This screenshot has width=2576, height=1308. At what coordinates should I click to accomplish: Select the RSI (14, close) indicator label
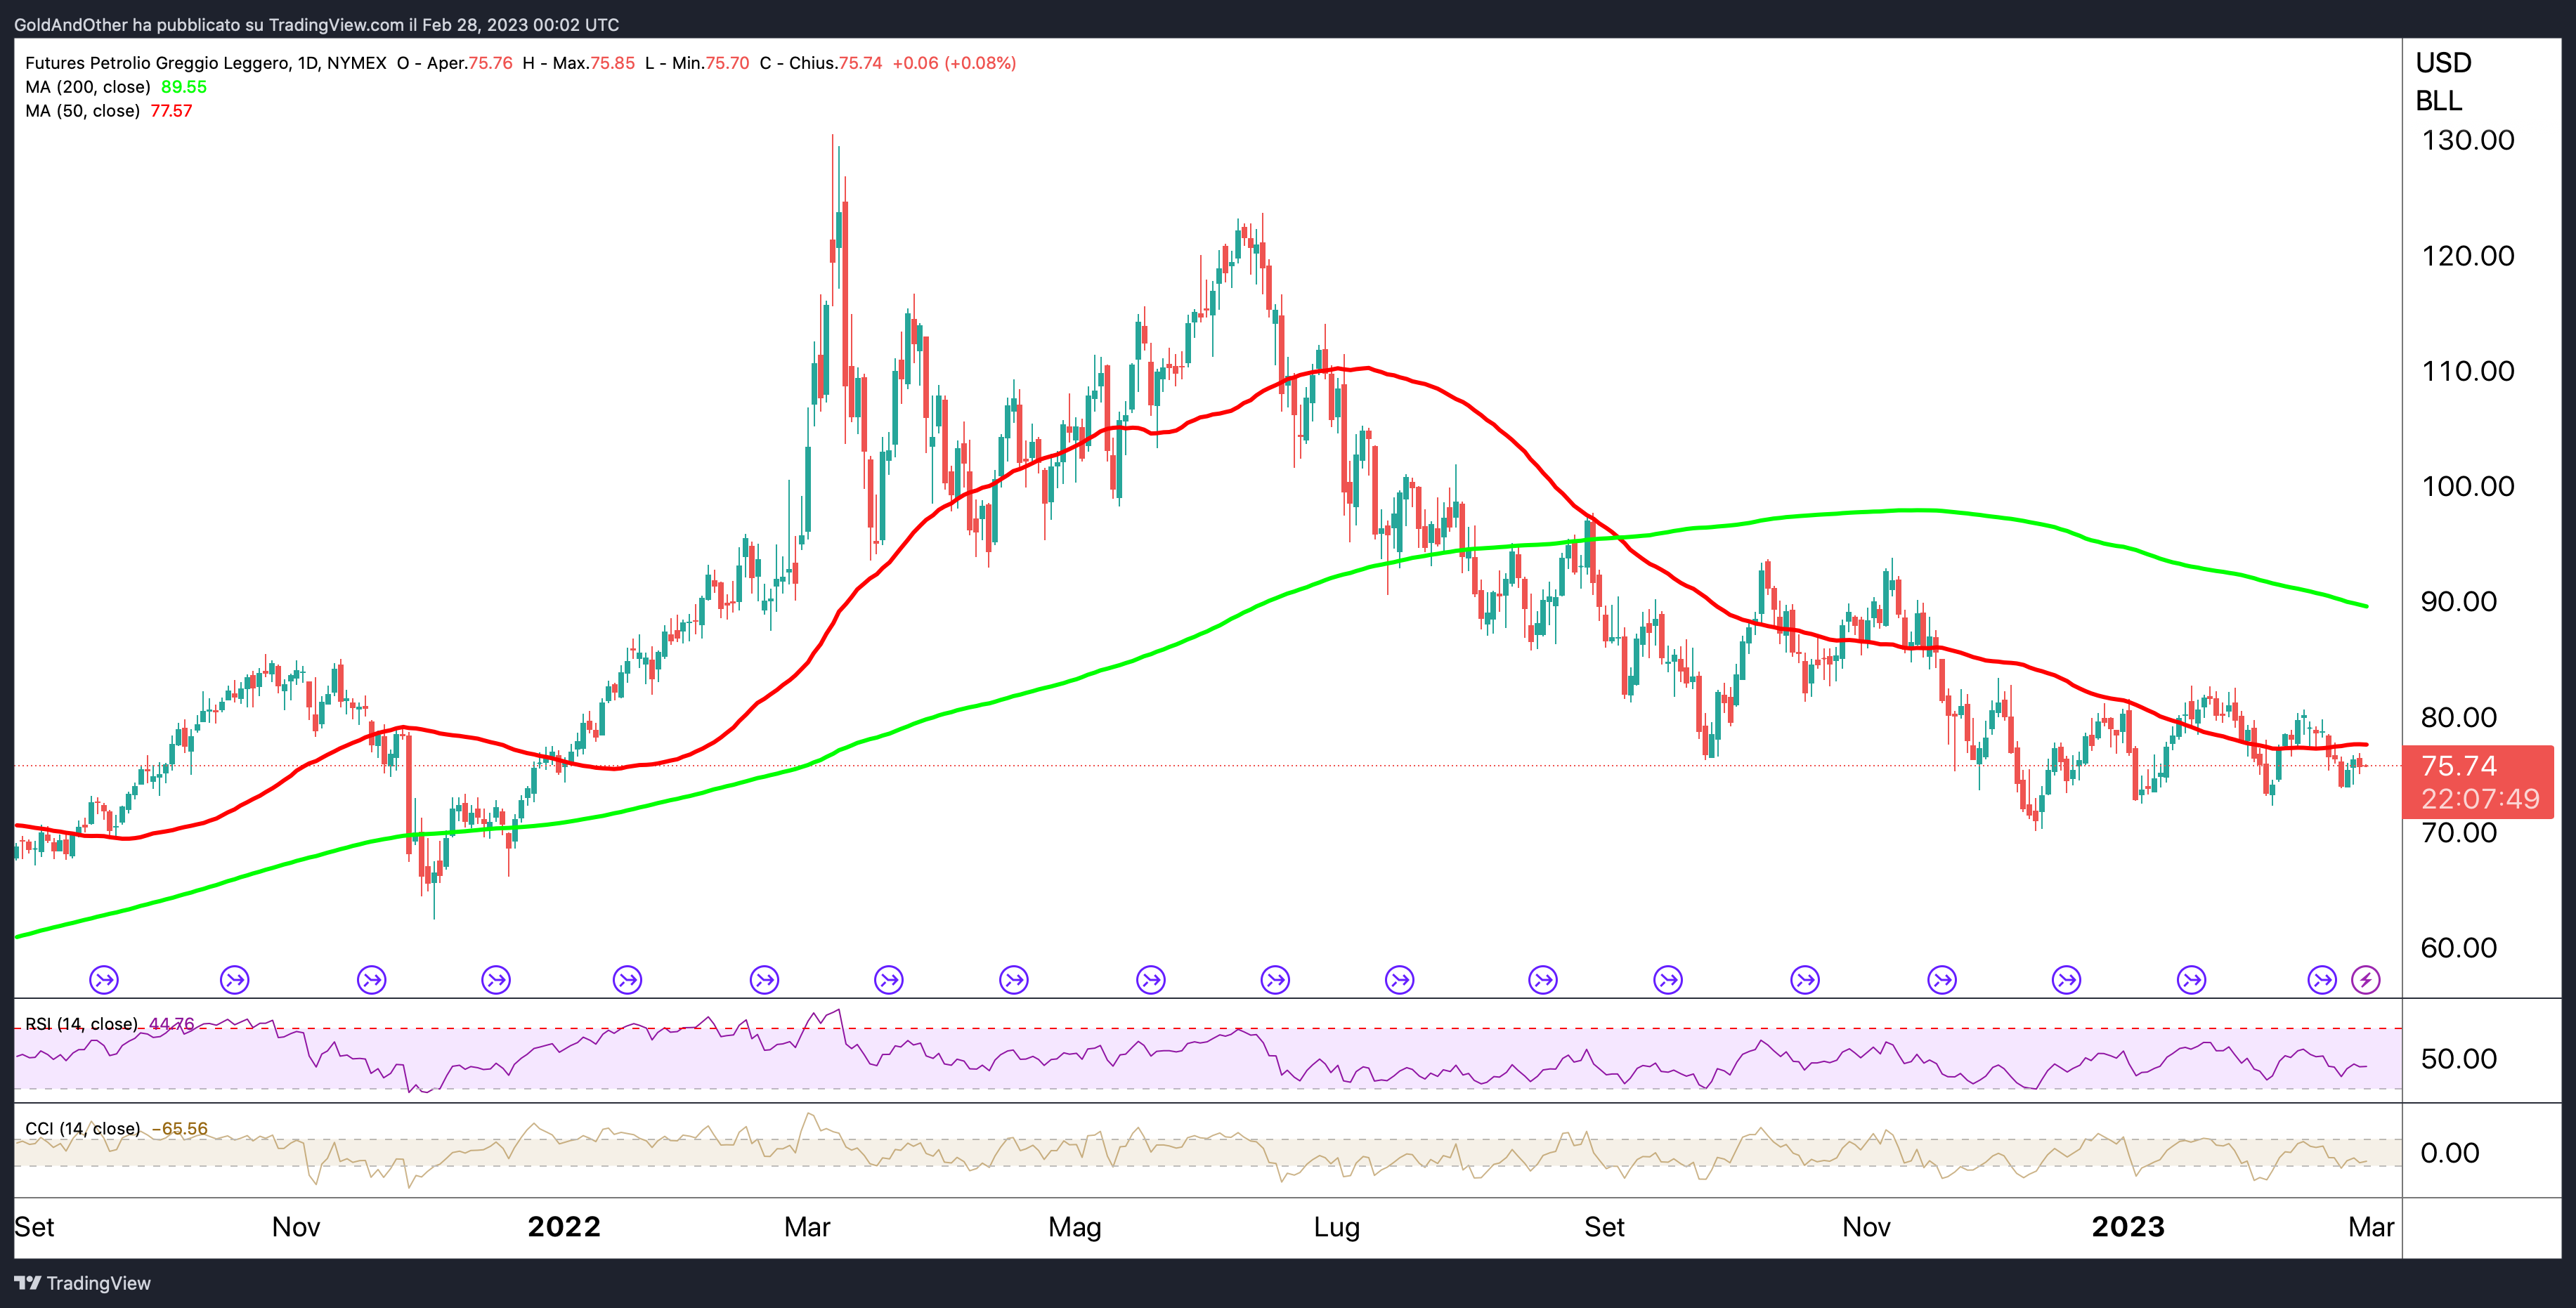click(82, 1024)
